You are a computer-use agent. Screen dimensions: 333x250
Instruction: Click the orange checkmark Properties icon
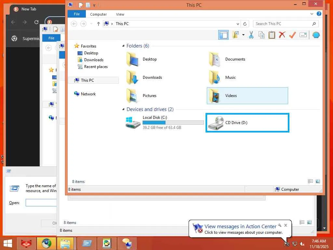292,35
